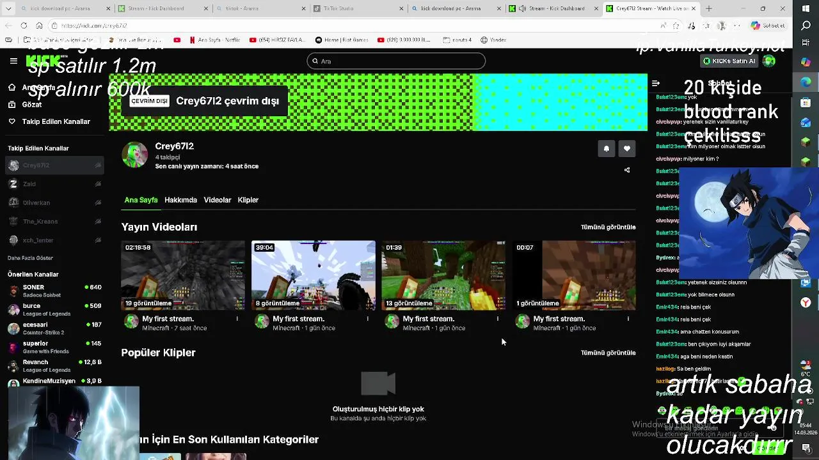Collapse chat panel with arrow icon

[656, 83]
